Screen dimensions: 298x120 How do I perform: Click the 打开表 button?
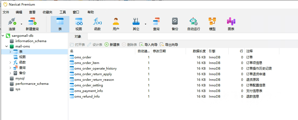(77, 45)
